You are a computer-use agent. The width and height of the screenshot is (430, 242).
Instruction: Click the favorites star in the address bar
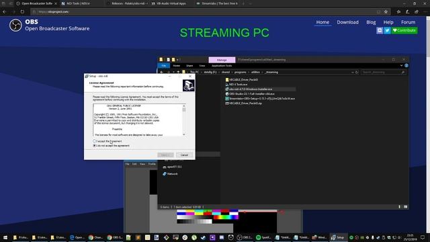(386, 12)
